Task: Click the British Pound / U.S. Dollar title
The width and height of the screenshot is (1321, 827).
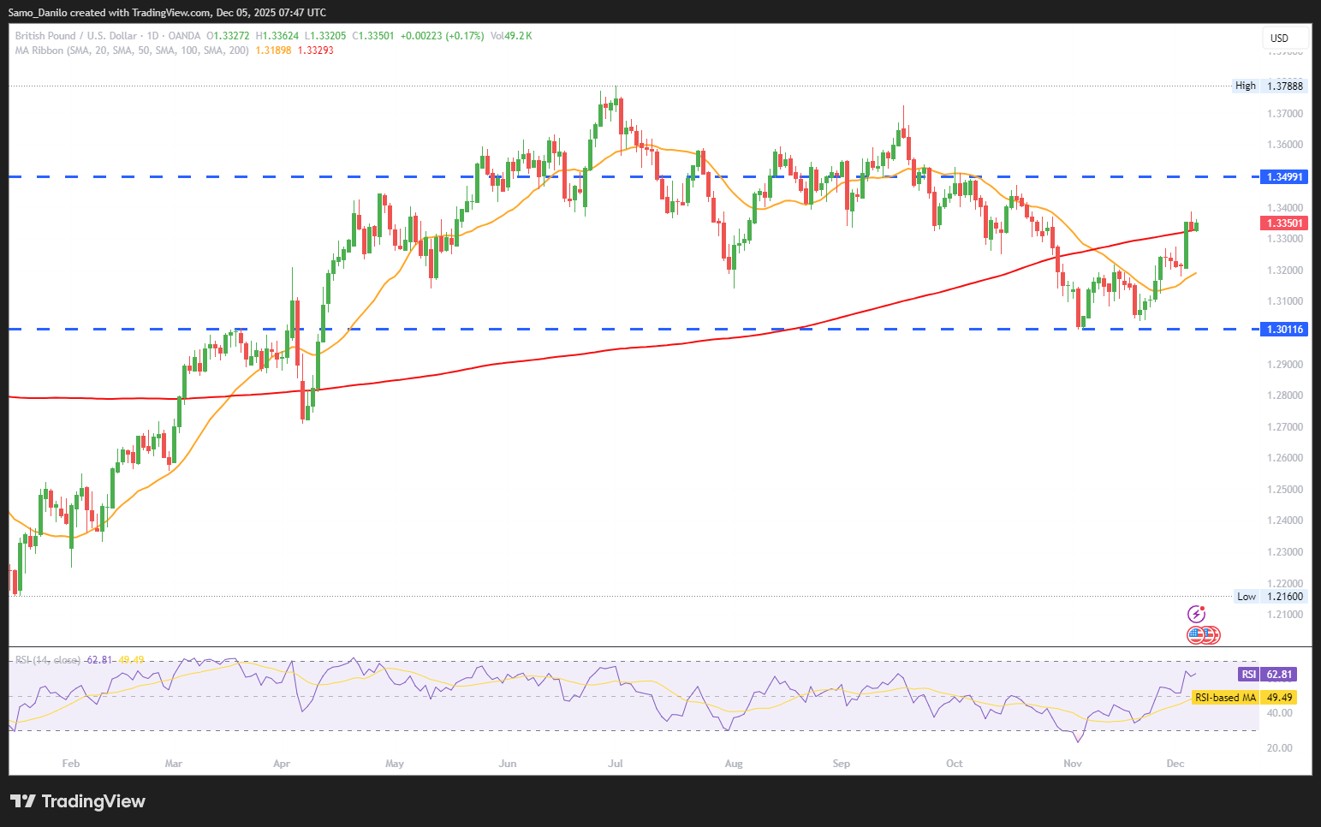Action: pos(76,36)
